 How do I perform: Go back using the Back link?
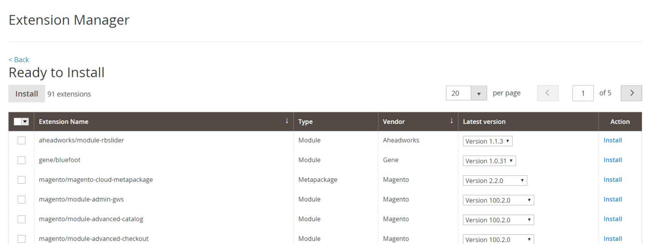point(19,60)
